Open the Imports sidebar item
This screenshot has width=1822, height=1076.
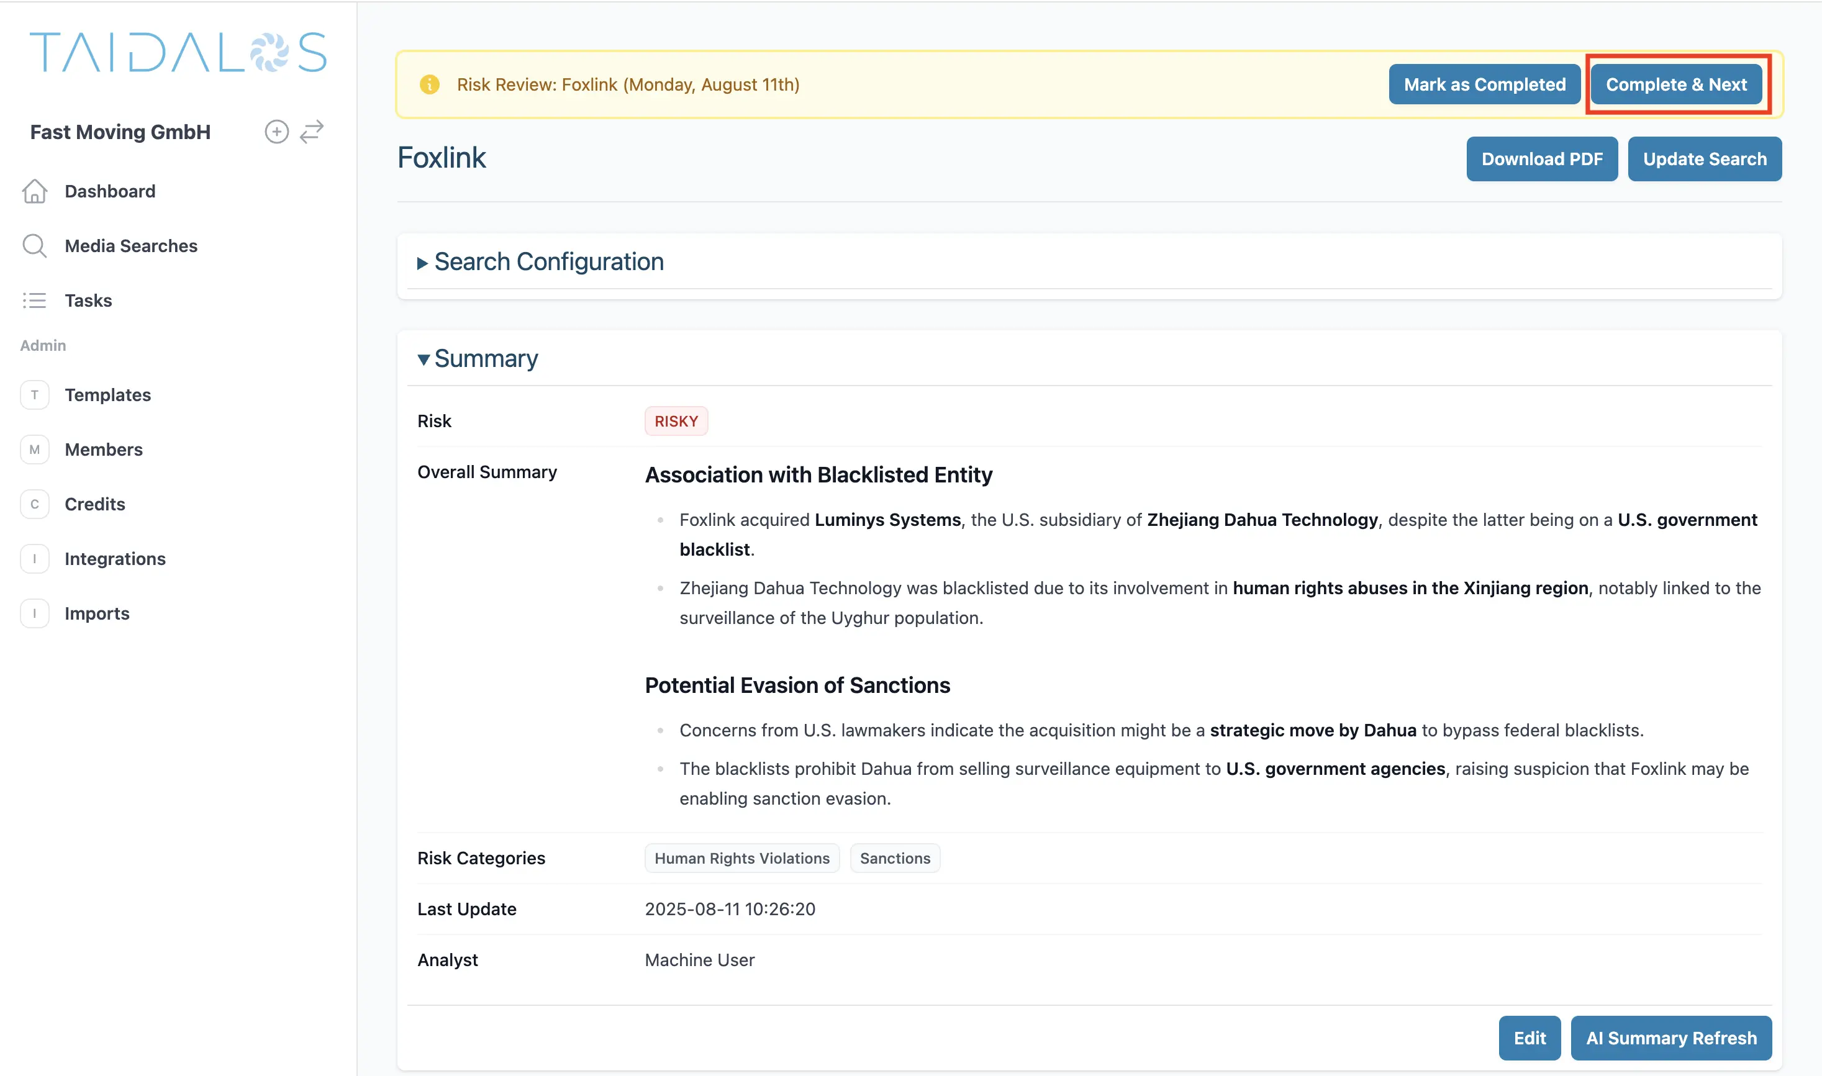(96, 613)
